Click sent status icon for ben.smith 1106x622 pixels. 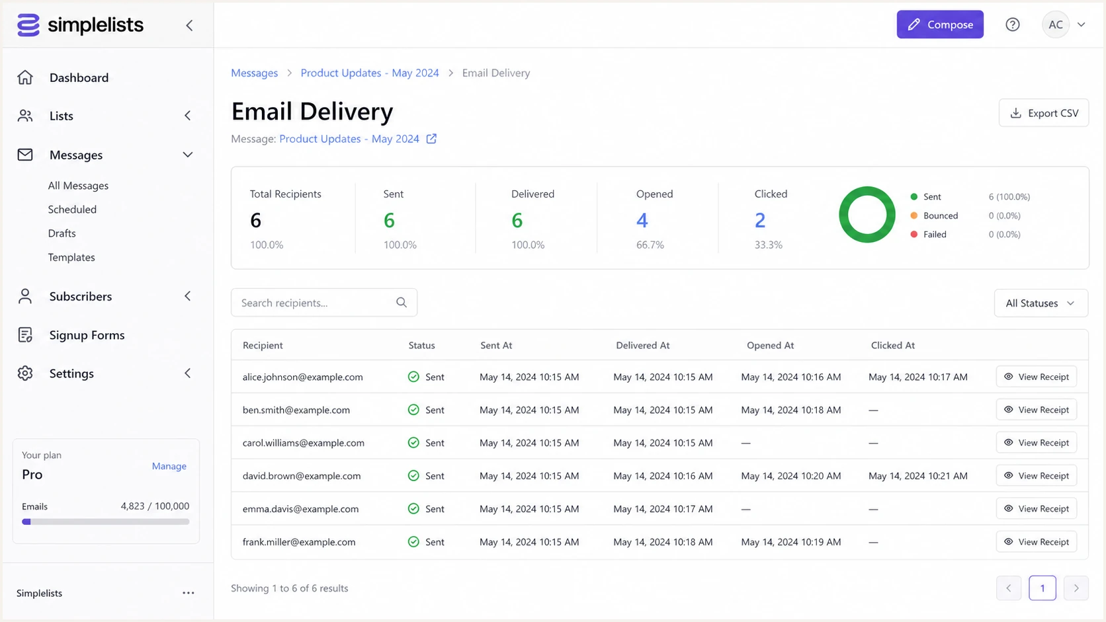[x=413, y=410]
